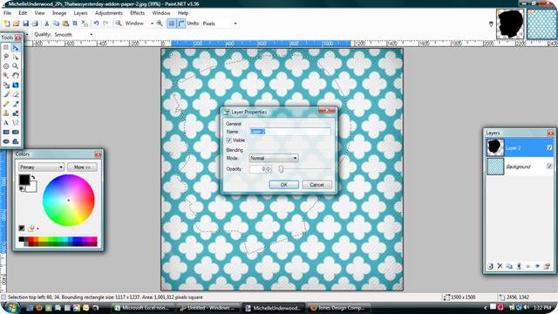Select the Eraser tool
This screenshot has height=314, width=558.
(16, 94)
